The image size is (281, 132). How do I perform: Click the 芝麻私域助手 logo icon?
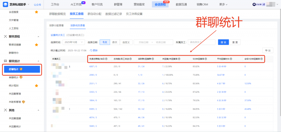pos(6,4)
